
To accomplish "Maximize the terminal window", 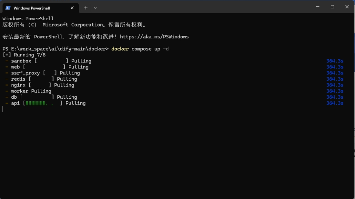I will pos(332,7).
